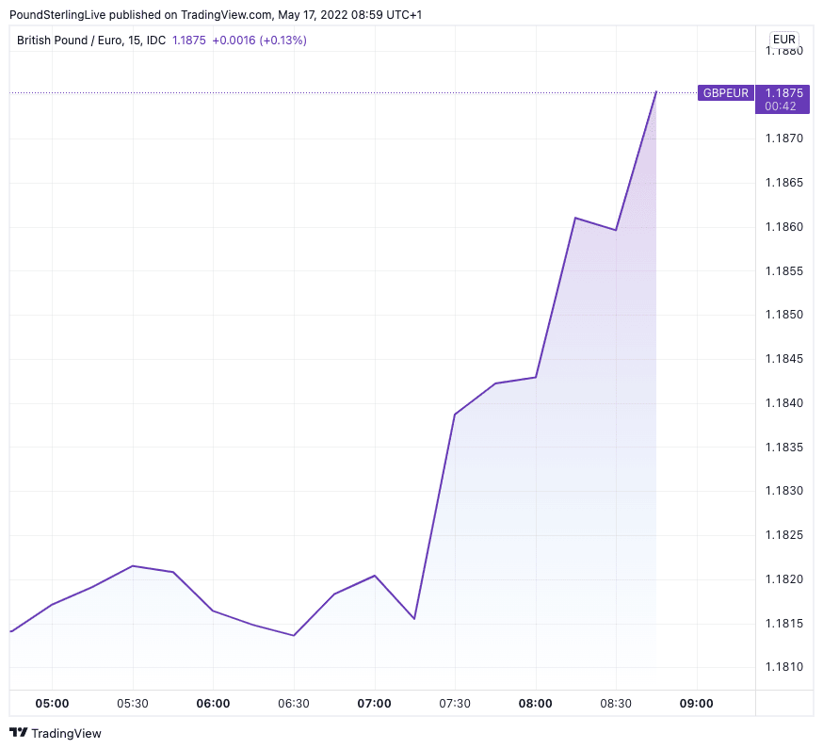Screen dimensions: 823x749
Task: Open the EUR currency selector
Action: pyautogui.click(x=783, y=39)
